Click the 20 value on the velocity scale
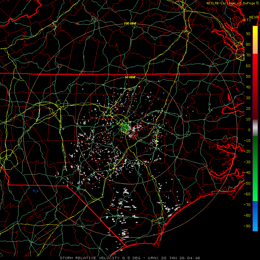The width and height of the screenshot is (260, 260). pos(248,108)
